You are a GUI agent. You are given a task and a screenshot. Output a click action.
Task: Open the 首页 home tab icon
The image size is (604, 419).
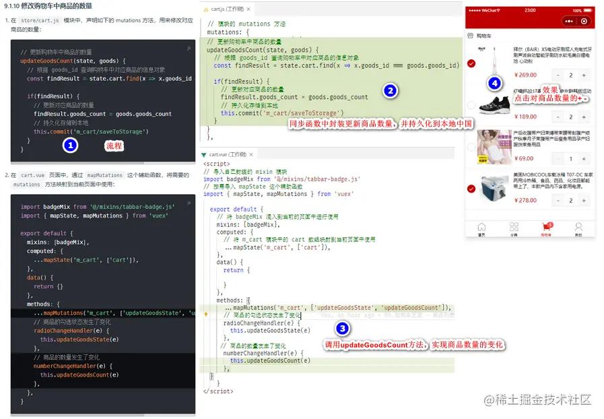tap(481, 226)
